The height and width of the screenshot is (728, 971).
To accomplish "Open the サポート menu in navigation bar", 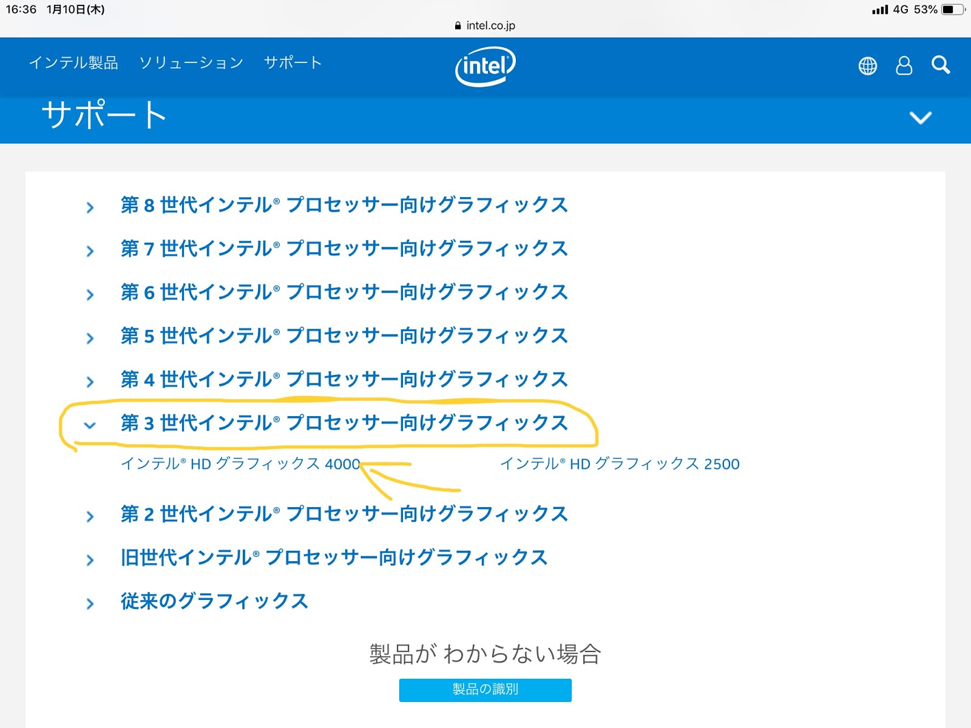I will [x=293, y=62].
